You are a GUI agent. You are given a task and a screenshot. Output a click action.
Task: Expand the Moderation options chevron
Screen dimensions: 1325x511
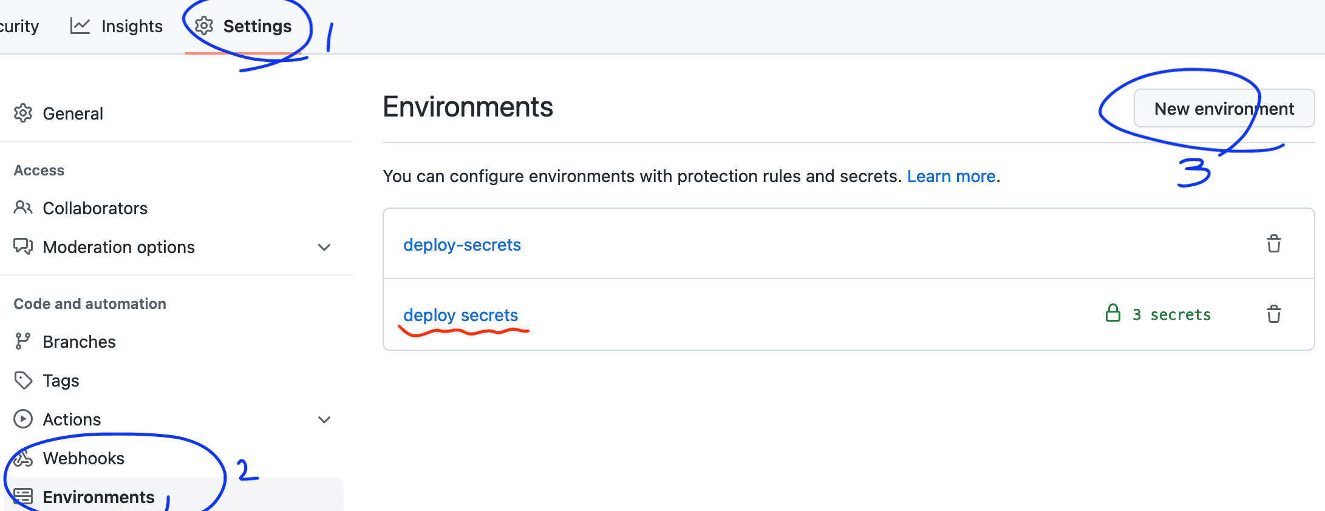(x=324, y=247)
